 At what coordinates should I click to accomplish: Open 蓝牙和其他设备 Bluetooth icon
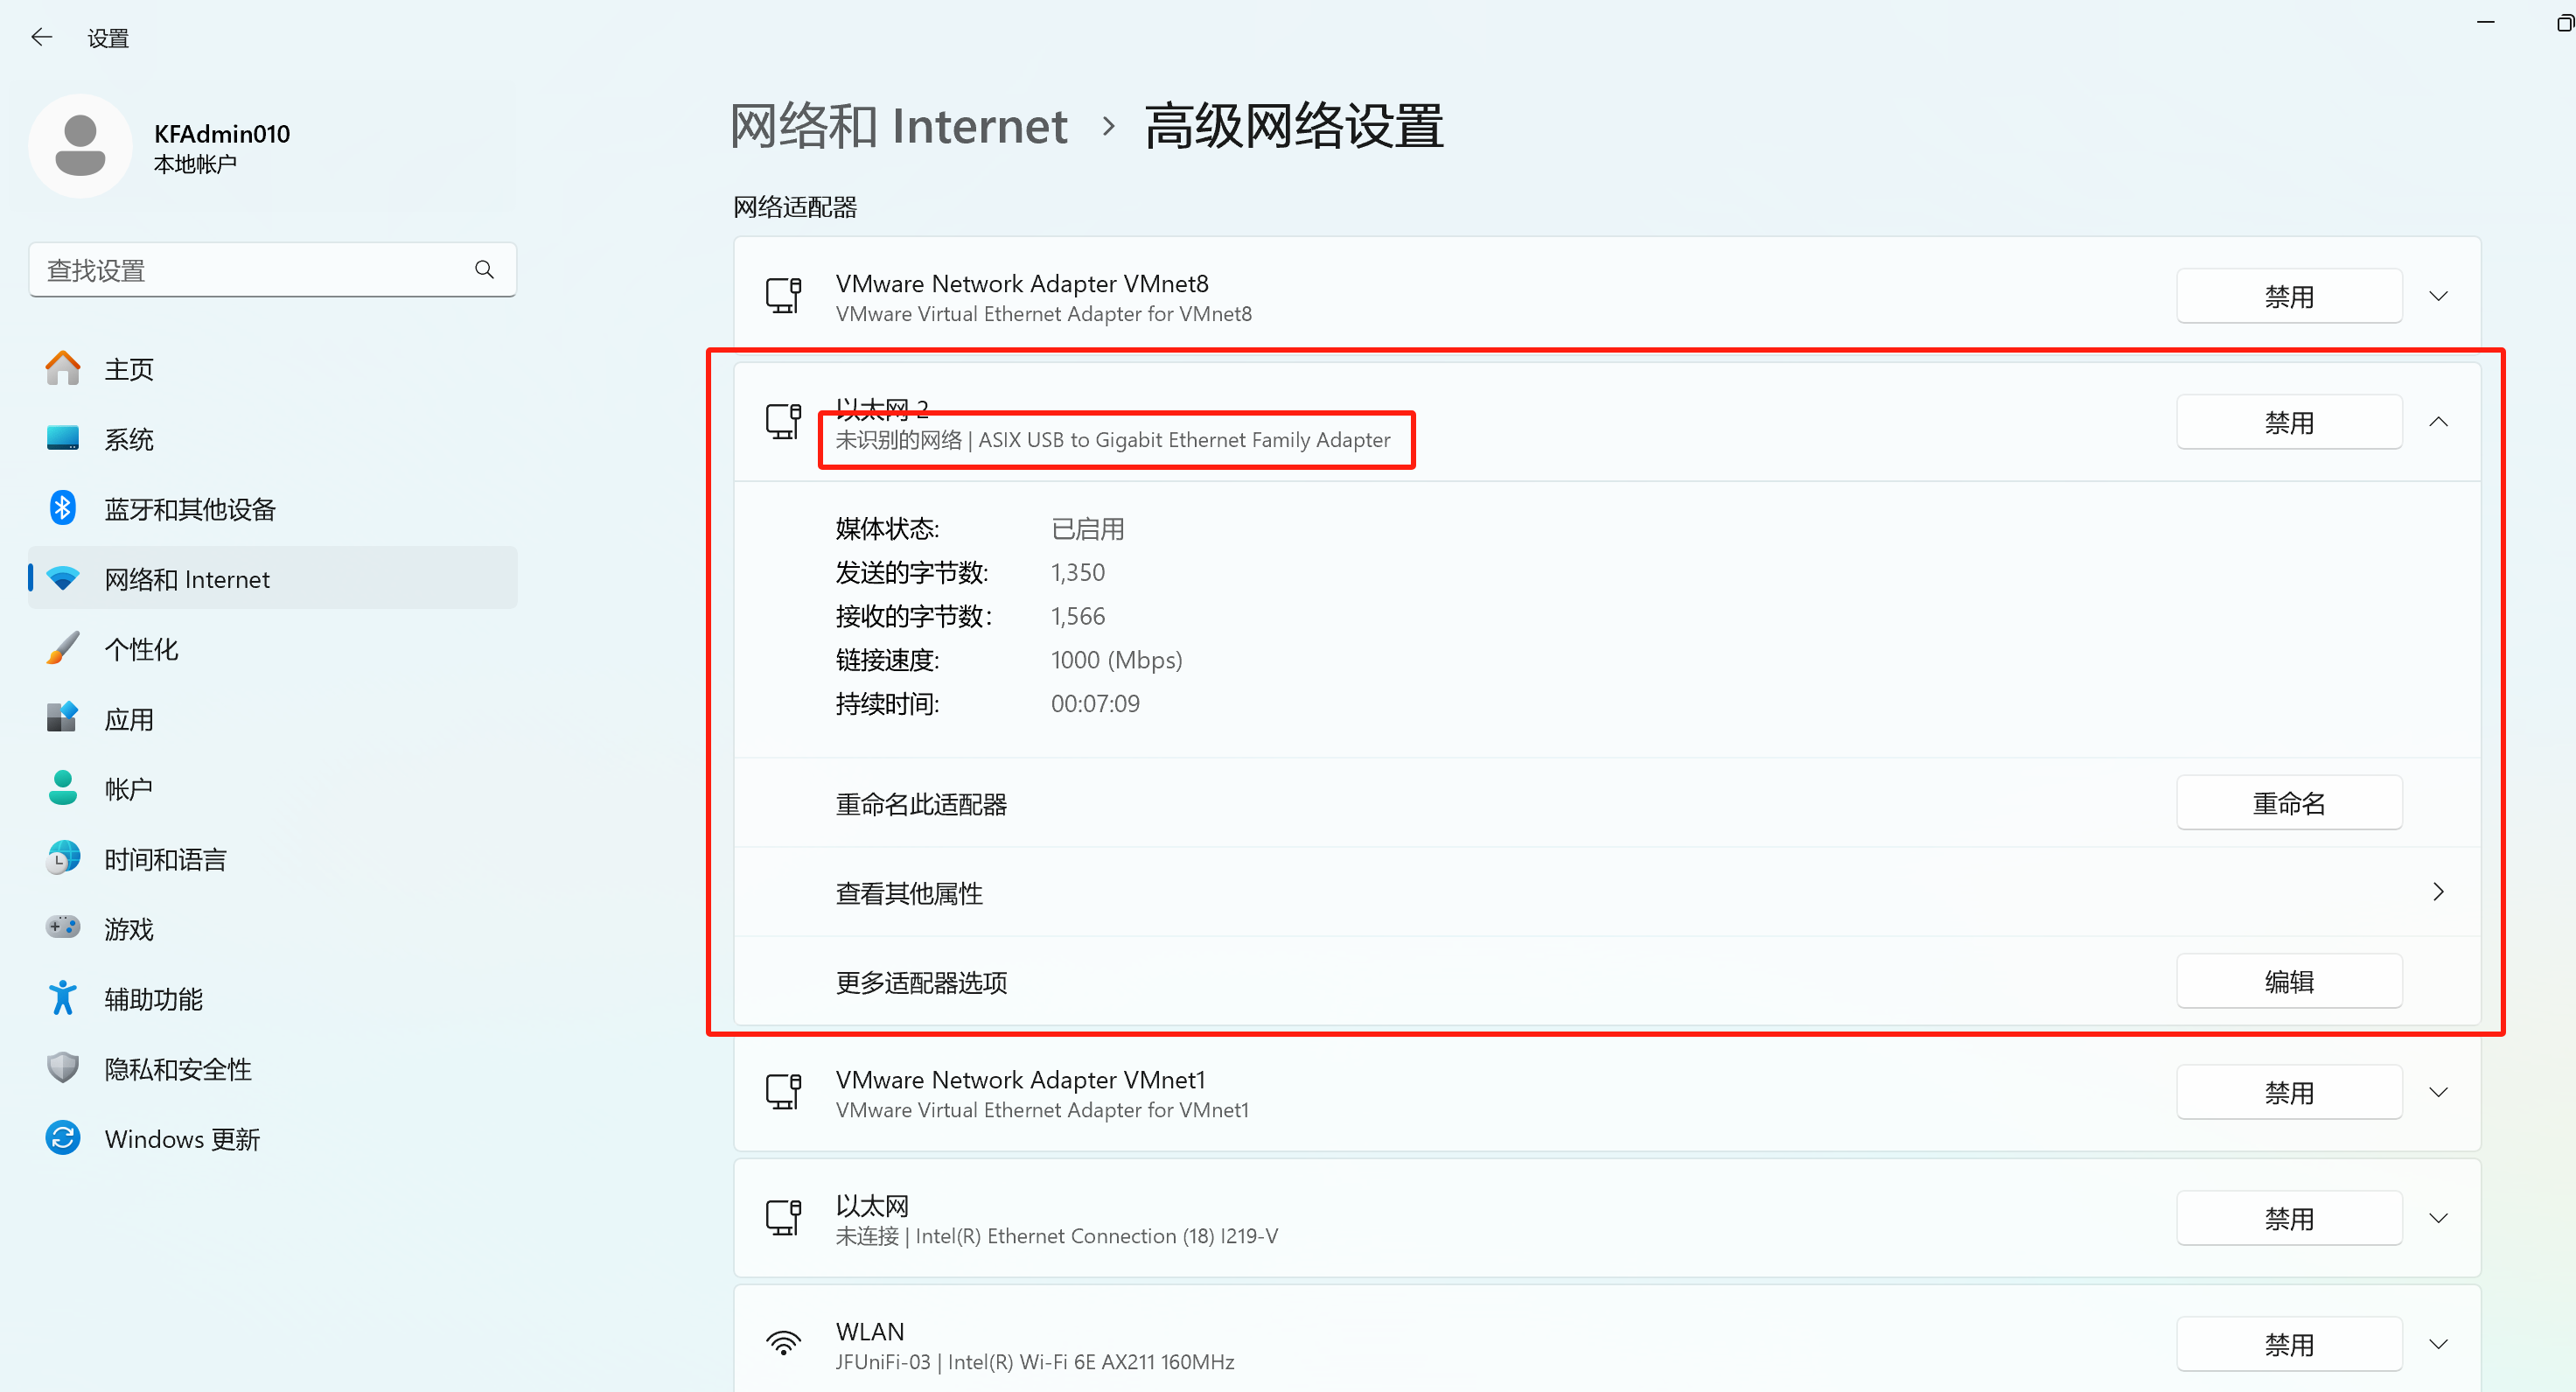[x=63, y=508]
